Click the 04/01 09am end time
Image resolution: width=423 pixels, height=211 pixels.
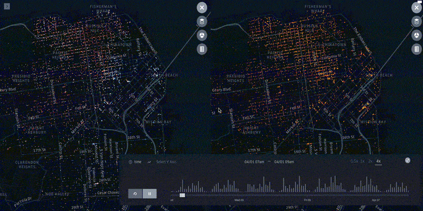[x=284, y=162]
